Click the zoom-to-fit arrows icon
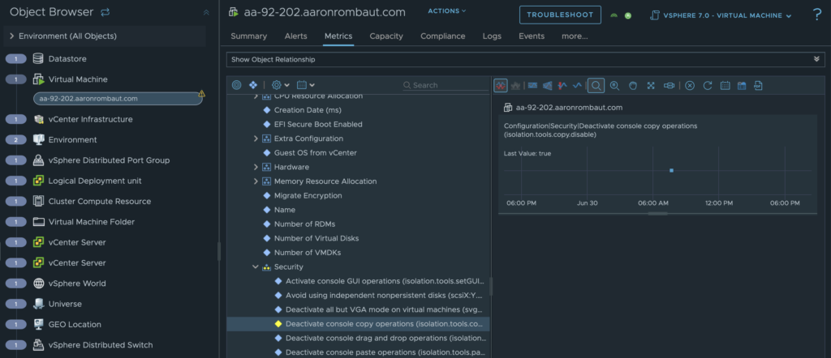 pyautogui.click(x=651, y=85)
